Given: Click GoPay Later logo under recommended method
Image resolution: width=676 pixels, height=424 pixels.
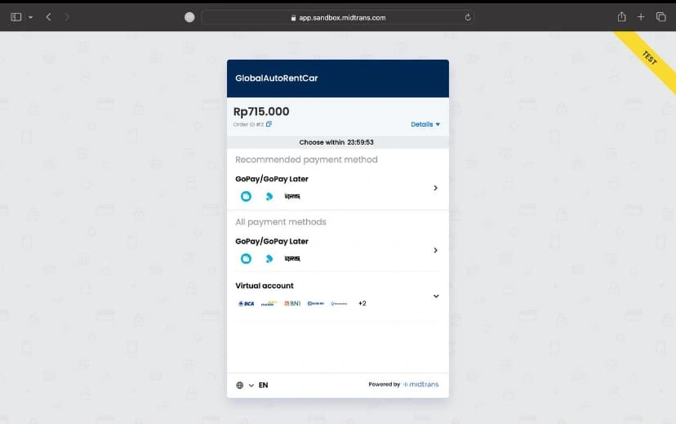Looking at the screenshot, I should 269,196.
